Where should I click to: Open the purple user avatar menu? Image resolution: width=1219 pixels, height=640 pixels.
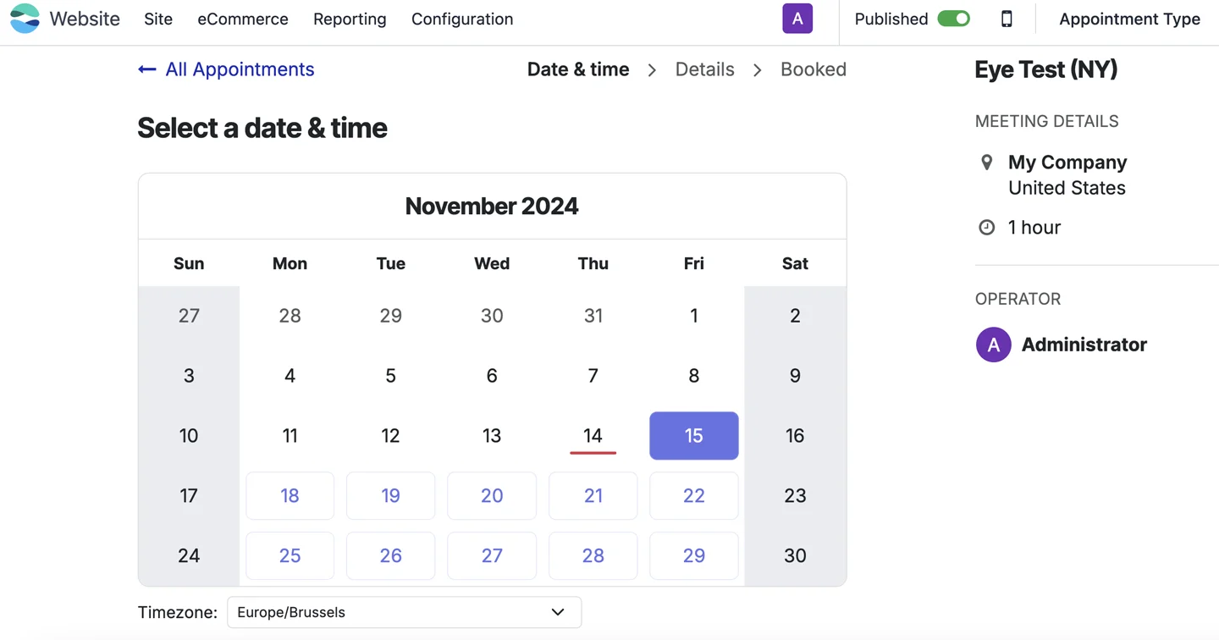pos(797,19)
